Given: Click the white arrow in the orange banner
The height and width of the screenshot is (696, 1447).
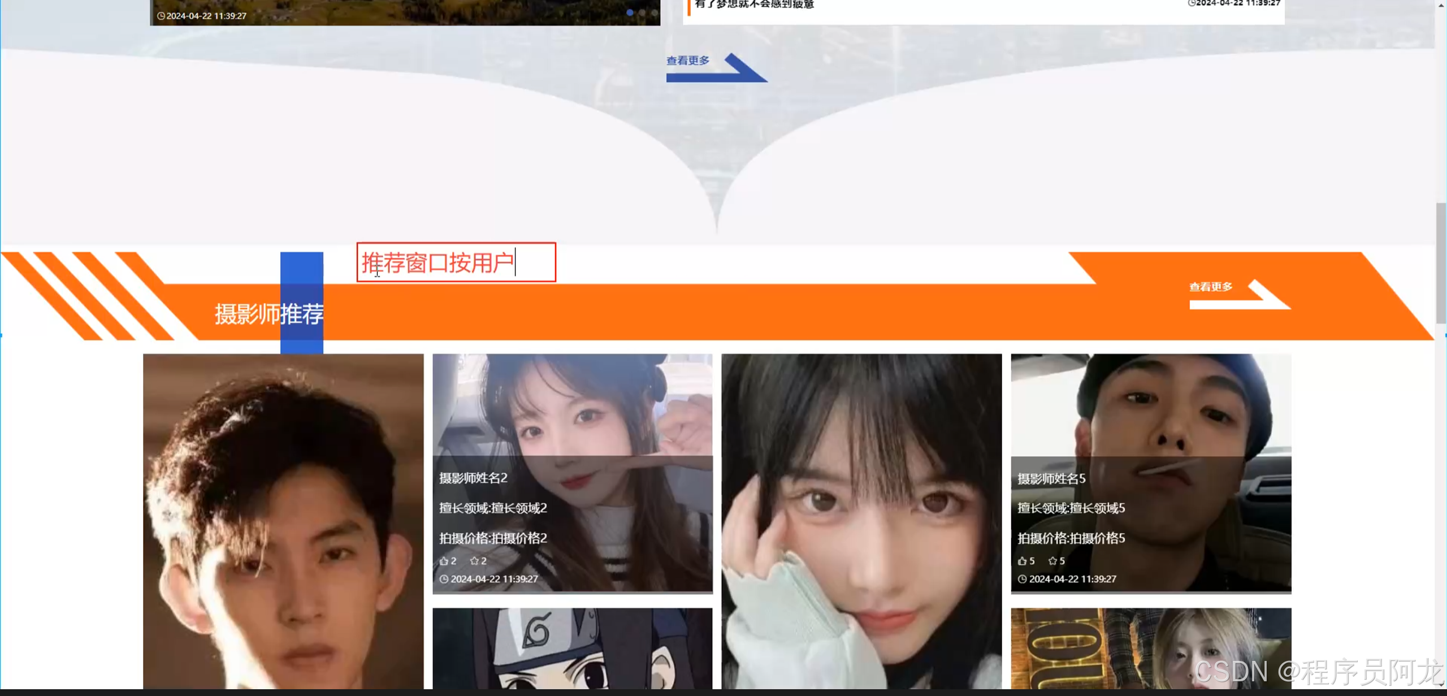Looking at the screenshot, I should 1268,295.
